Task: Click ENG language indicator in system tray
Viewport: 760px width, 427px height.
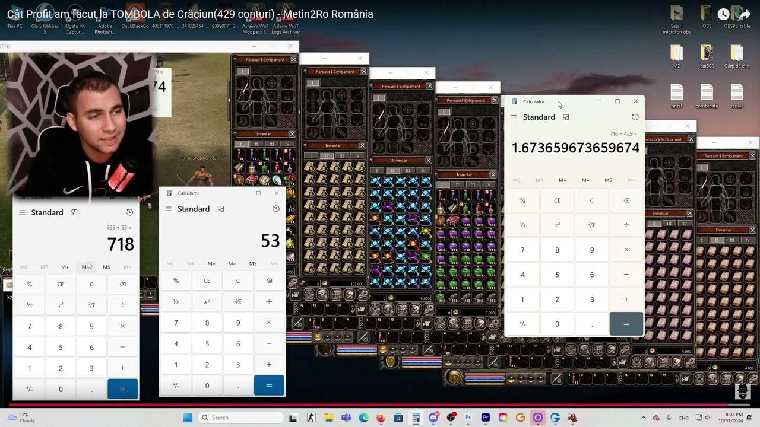Action: [x=684, y=418]
